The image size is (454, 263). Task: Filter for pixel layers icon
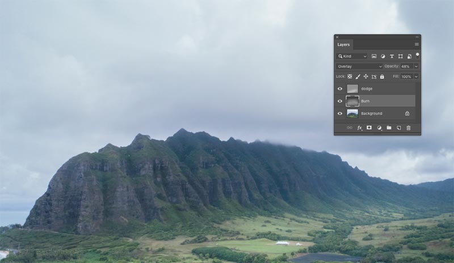(x=374, y=56)
